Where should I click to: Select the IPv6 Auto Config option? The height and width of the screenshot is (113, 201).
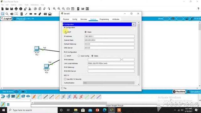79,56
